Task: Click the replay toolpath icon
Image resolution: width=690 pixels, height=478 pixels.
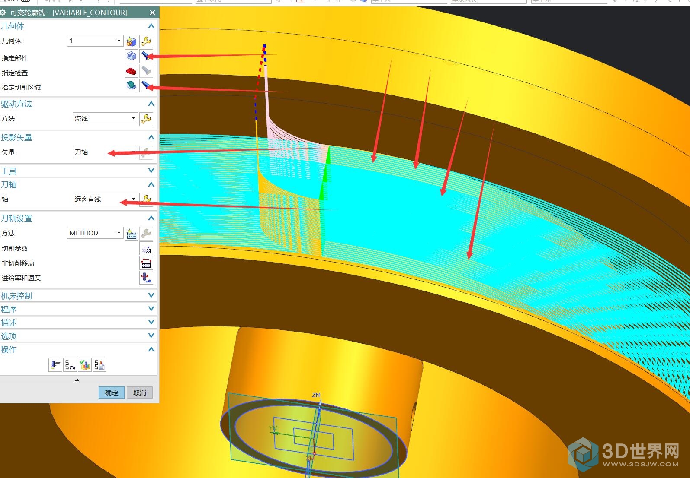Action: coord(70,365)
